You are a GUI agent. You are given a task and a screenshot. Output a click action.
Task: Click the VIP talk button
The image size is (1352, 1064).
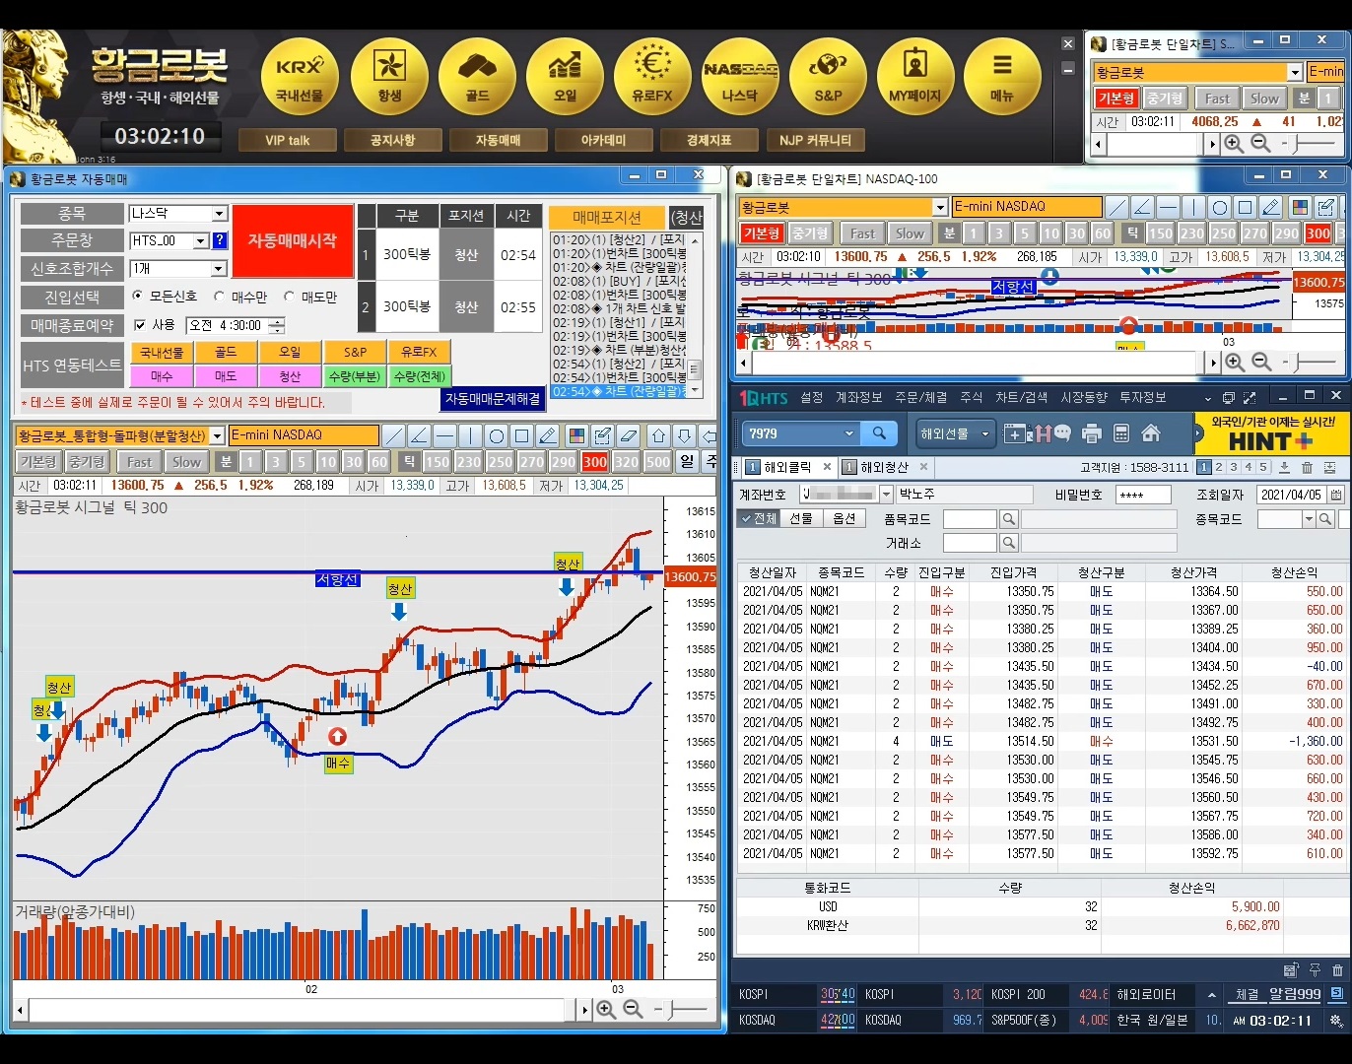[287, 140]
